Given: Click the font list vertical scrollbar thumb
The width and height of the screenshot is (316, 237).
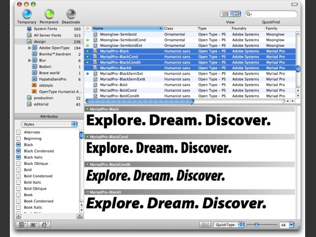Looking at the screenshot, I should (298, 69).
